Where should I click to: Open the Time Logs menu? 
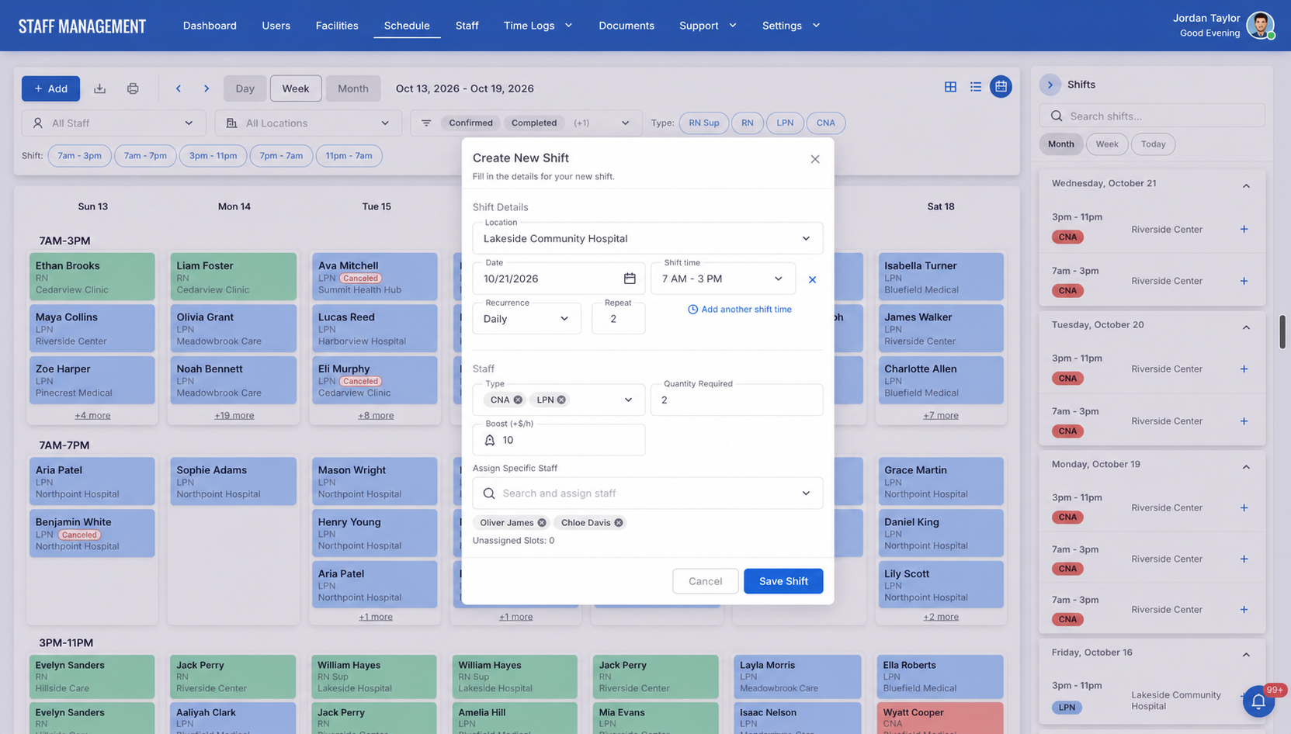pyautogui.click(x=538, y=26)
